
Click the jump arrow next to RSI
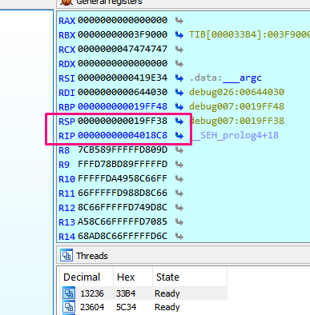179,78
